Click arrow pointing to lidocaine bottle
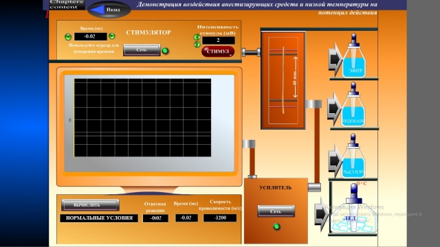This screenshot has height=247, width=440. [x=333, y=108]
